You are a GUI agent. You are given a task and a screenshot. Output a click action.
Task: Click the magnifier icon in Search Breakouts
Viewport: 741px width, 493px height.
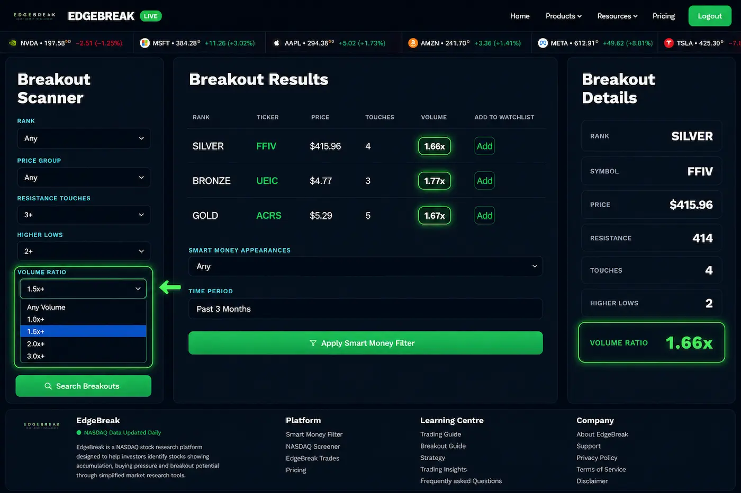click(48, 386)
